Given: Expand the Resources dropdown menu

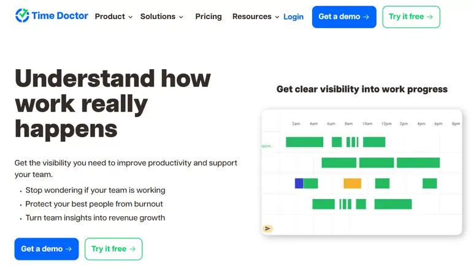Looking at the screenshot, I should click(255, 17).
